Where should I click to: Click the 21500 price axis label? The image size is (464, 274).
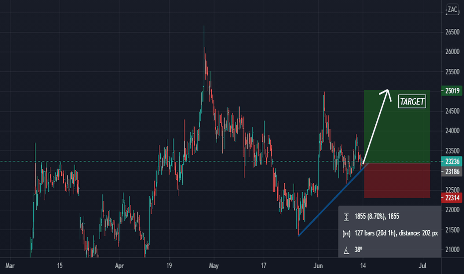[453, 230]
